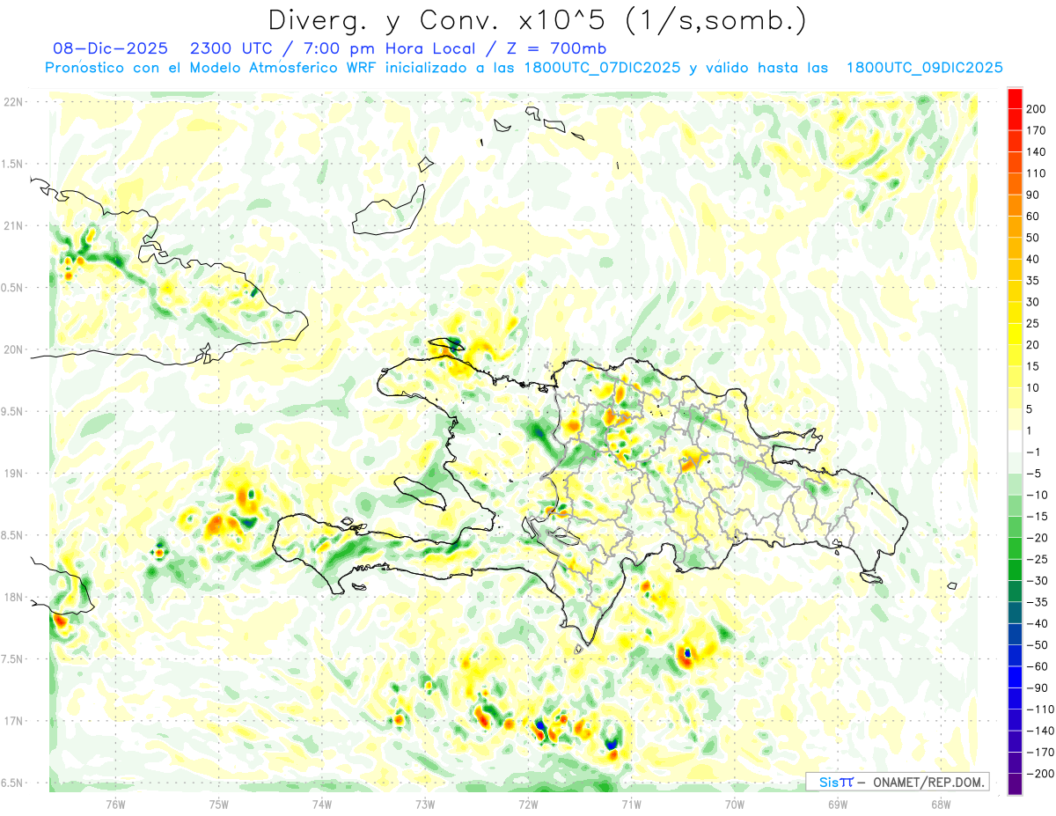
Task: Click the '20N' latitude axis label
Action: coord(14,349)
